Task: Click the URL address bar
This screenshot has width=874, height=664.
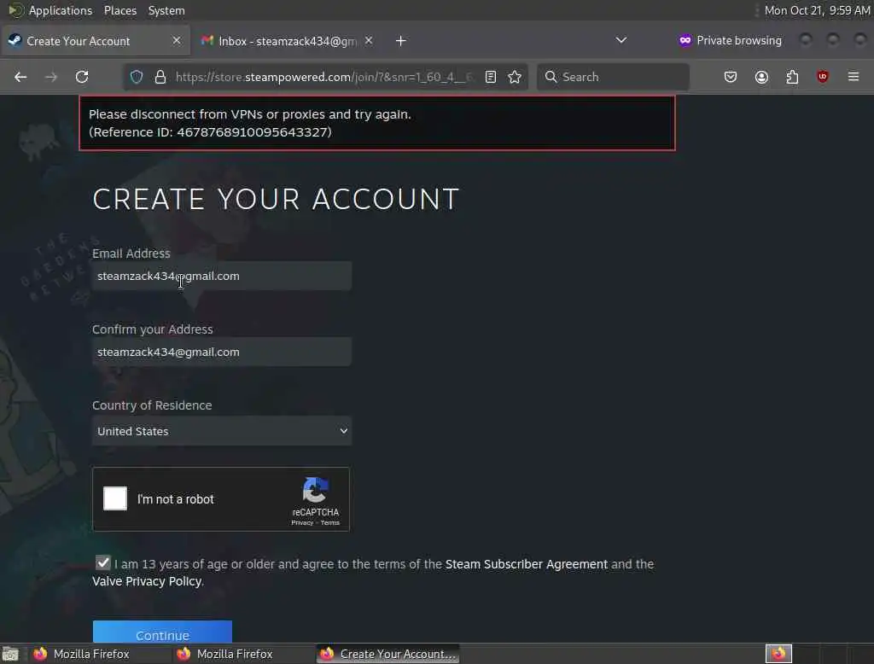Action: coord(323,77)
